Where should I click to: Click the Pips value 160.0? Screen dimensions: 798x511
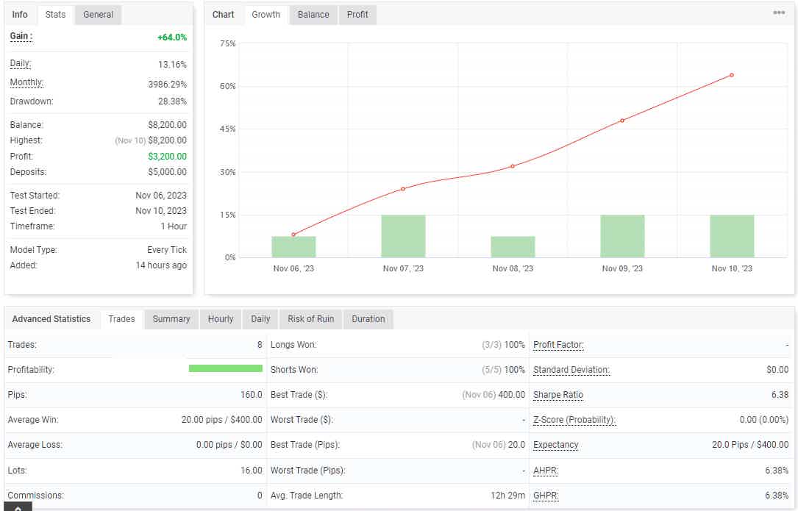click(x=252, y=395)
